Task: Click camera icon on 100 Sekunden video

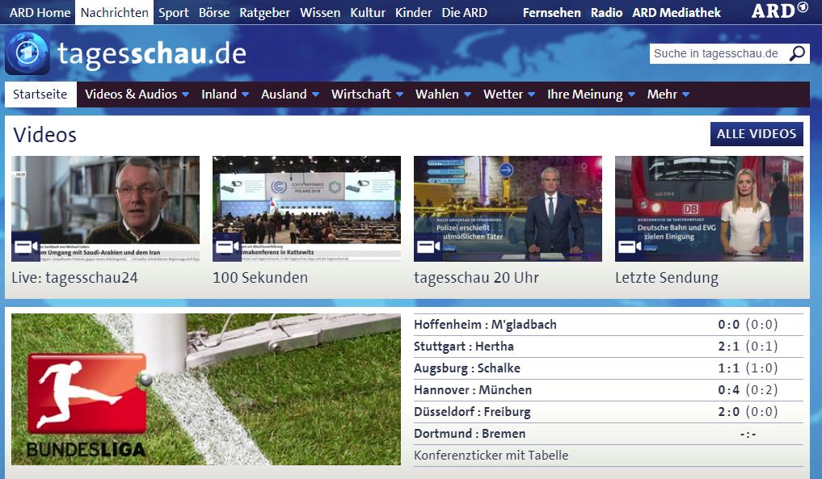Action: 227,247
